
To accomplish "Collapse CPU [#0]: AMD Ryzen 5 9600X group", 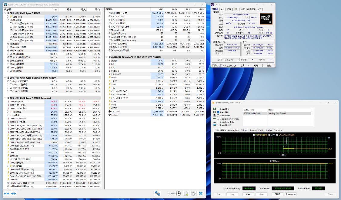I will pyautogui.click(x=5, y=13).
